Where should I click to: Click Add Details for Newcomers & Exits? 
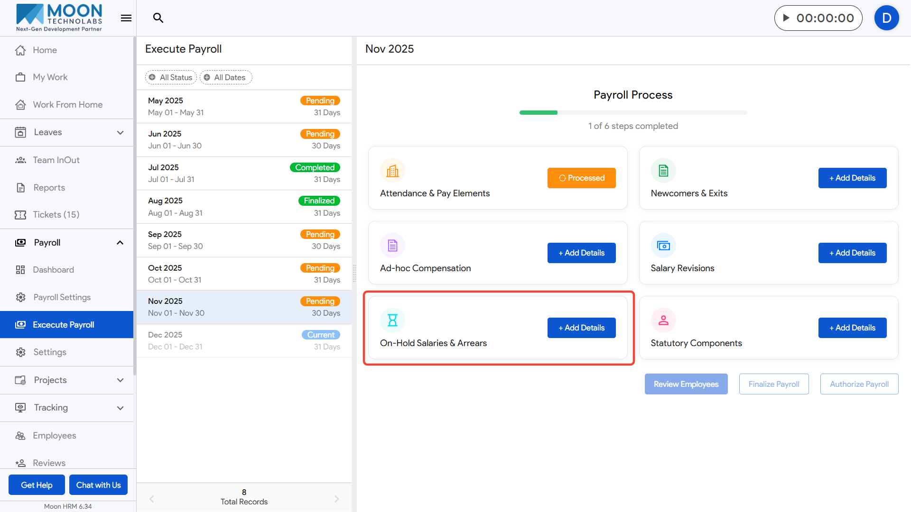[x=852, y=178]
